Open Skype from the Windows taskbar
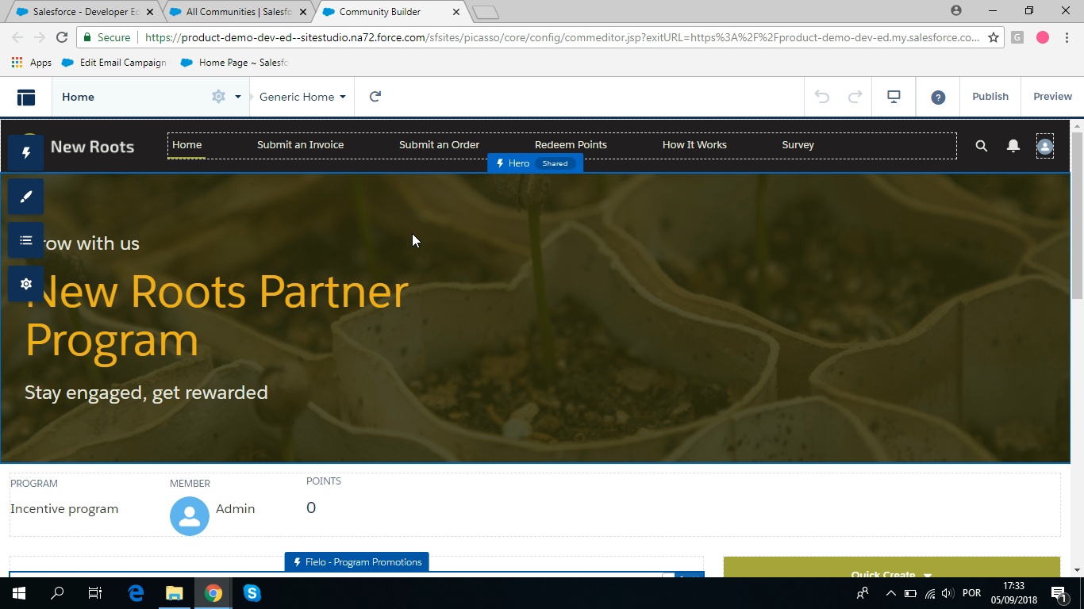The width and height of the screenshot is (1084, 609). tap(252, 593)
